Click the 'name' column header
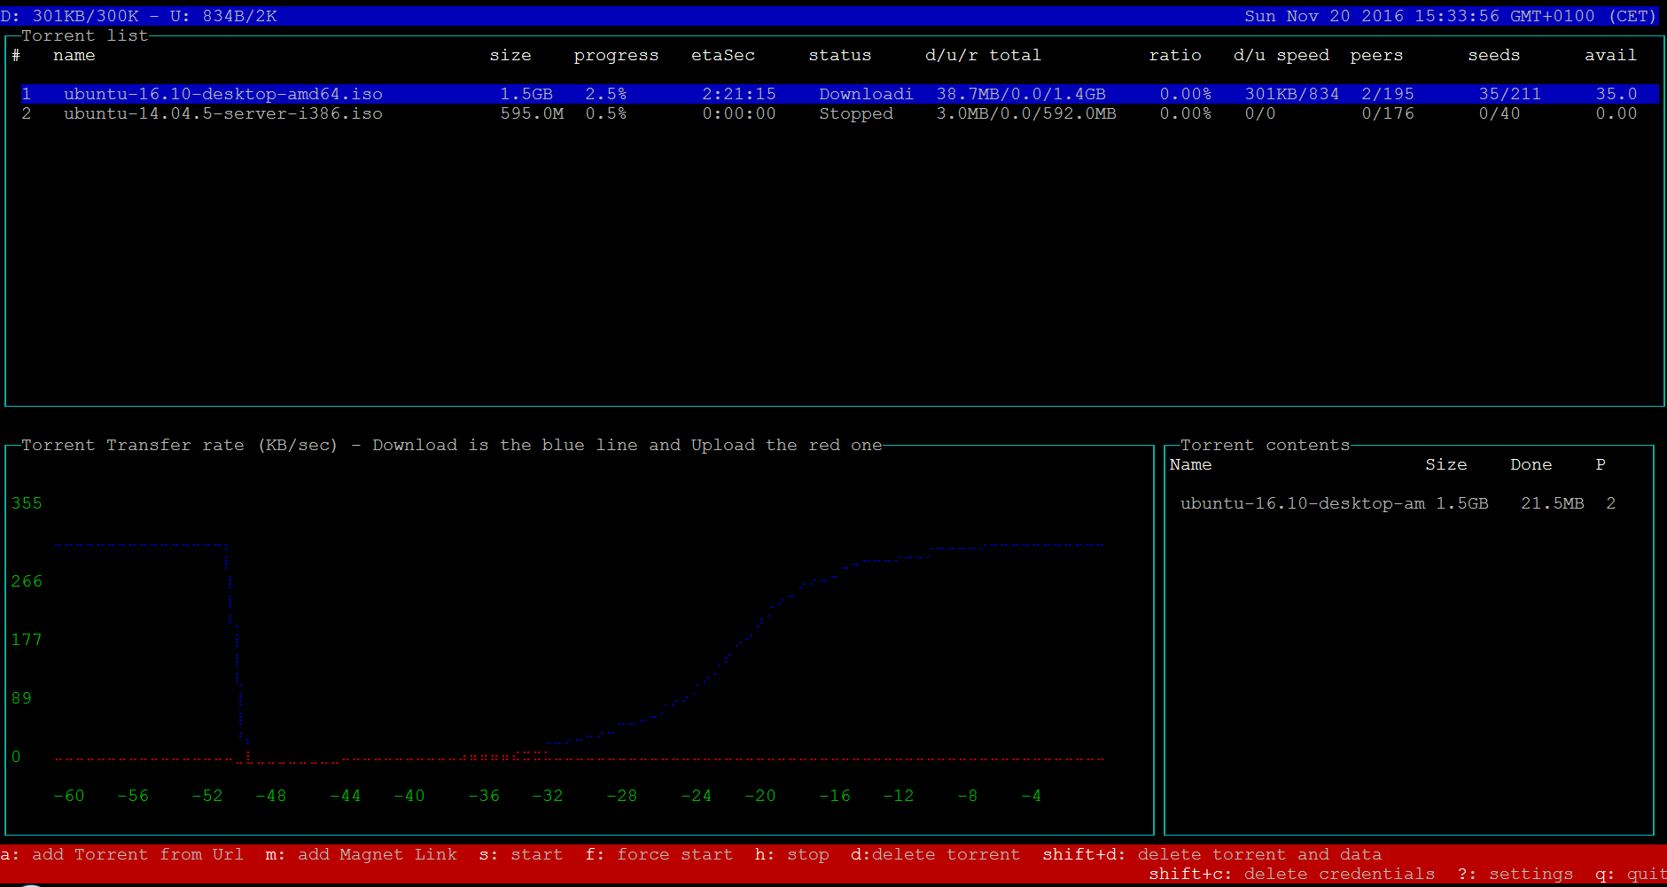This screenshot has width=1667, height=887. [x=74, y=55]
